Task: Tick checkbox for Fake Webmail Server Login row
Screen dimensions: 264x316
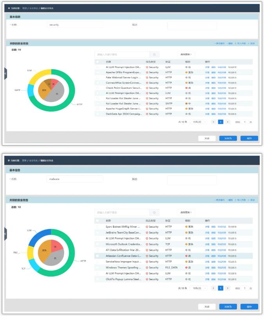Action: (97, 77)
